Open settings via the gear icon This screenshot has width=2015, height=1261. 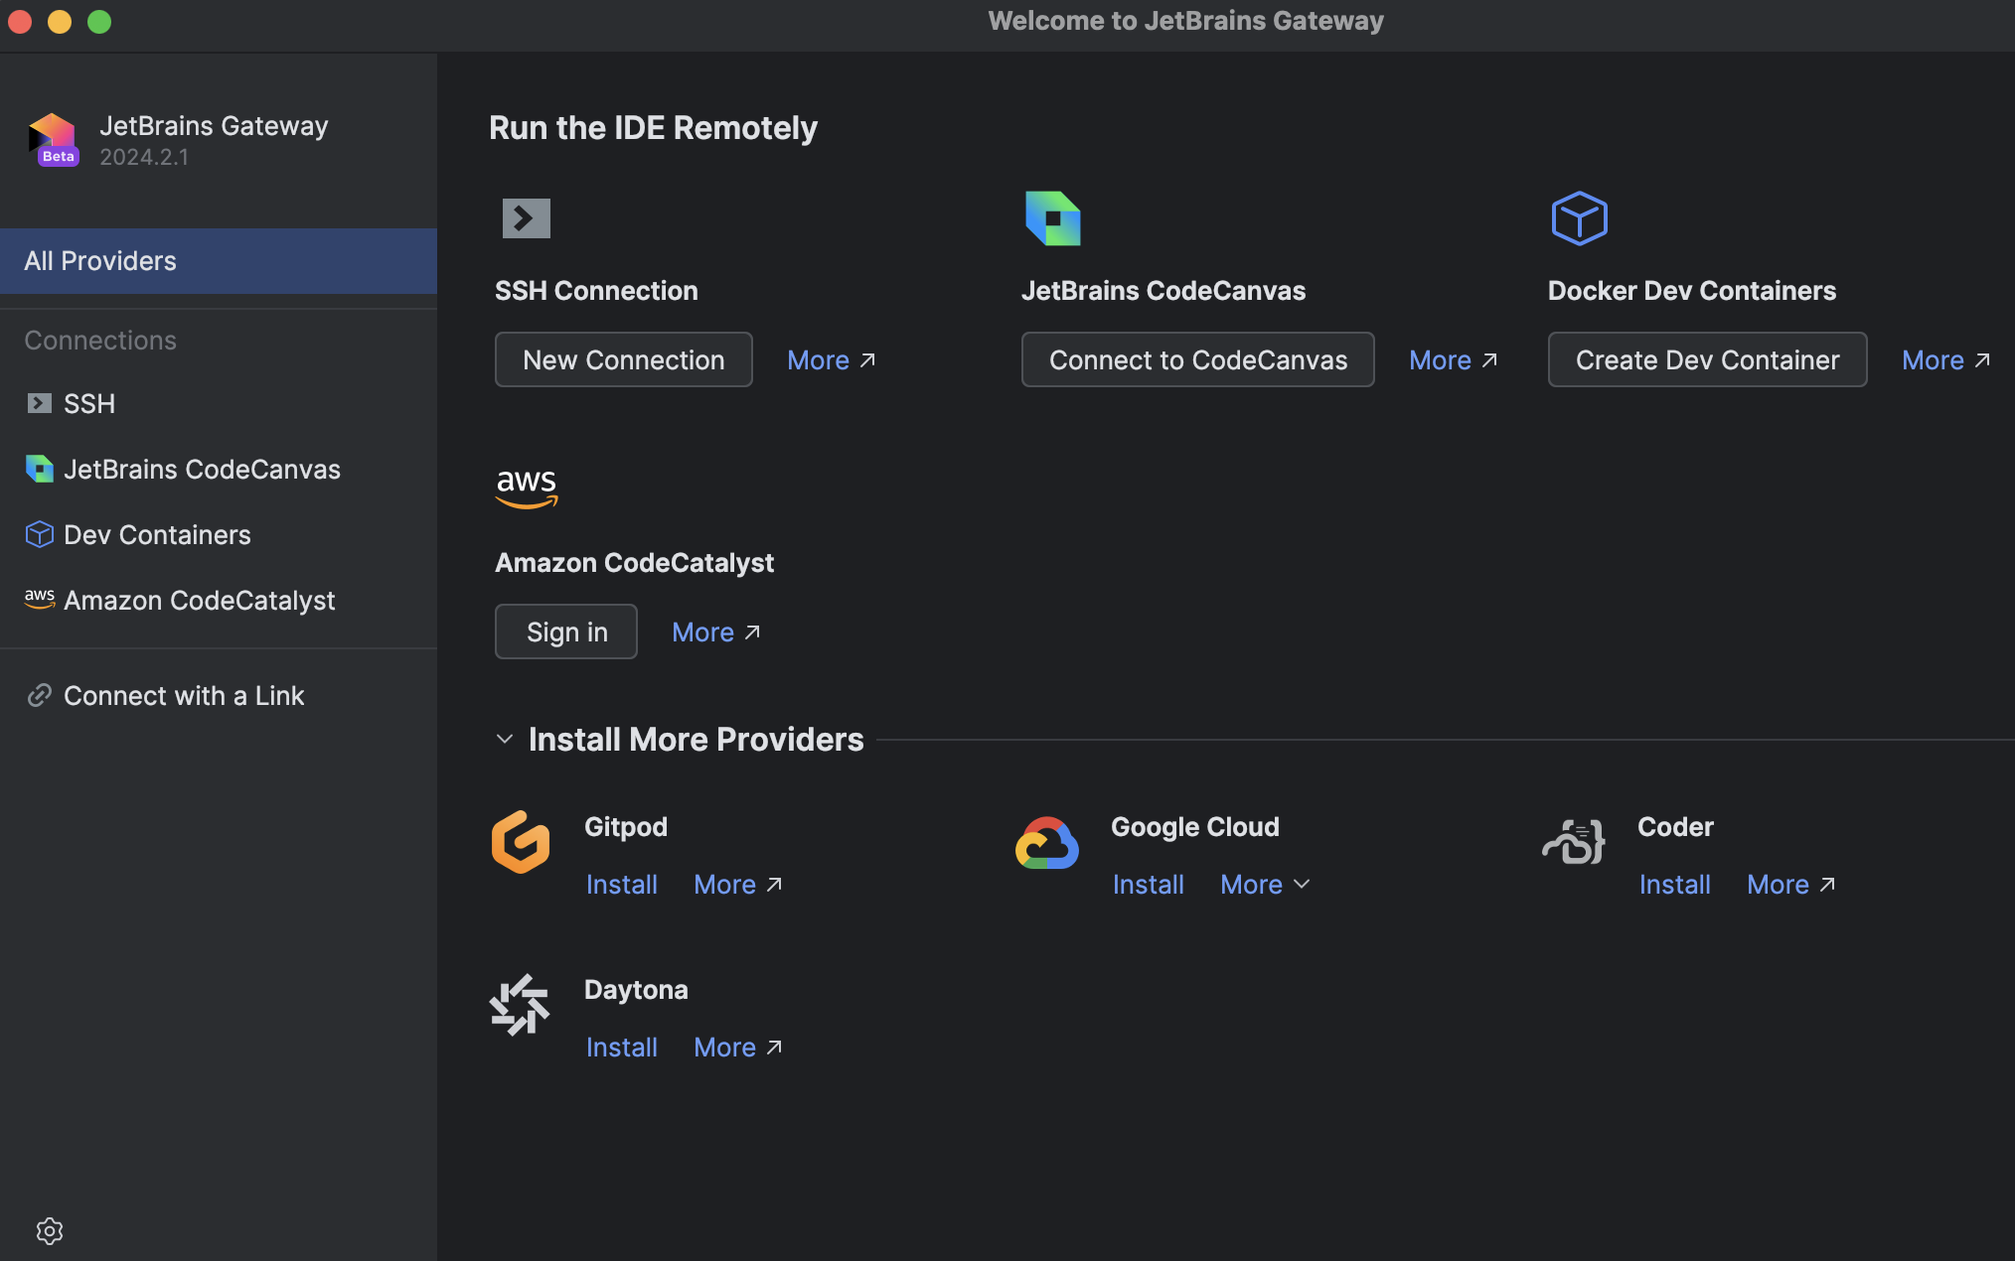click(50, 1231)
